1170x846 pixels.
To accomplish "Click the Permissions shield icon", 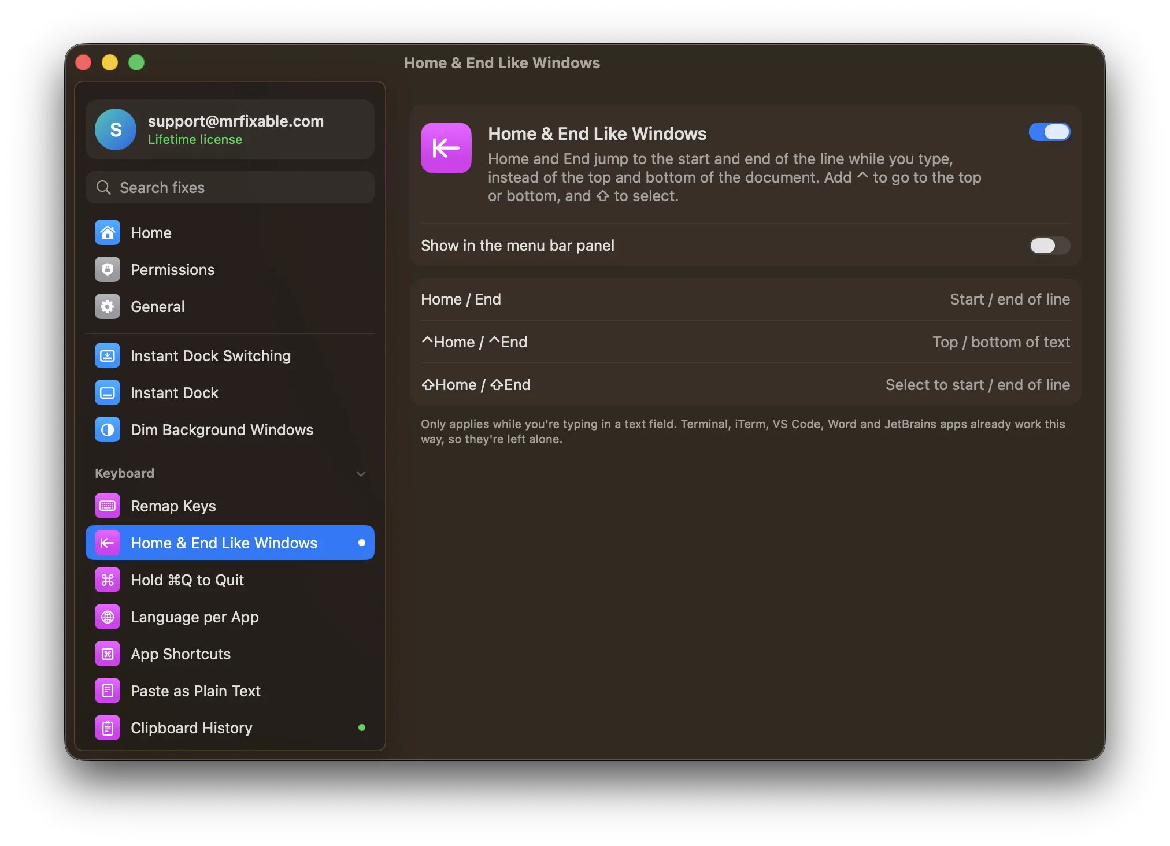I will point(108,269).
